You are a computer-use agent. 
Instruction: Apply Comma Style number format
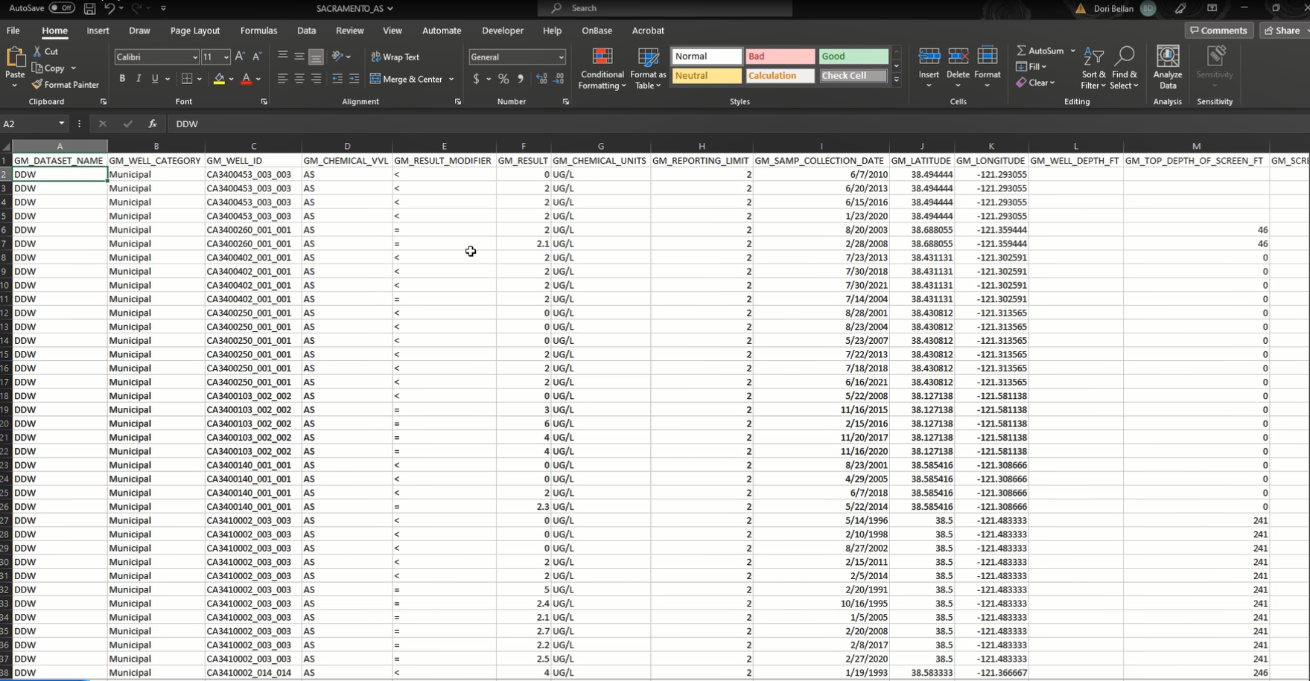click(x=521, y=79)
